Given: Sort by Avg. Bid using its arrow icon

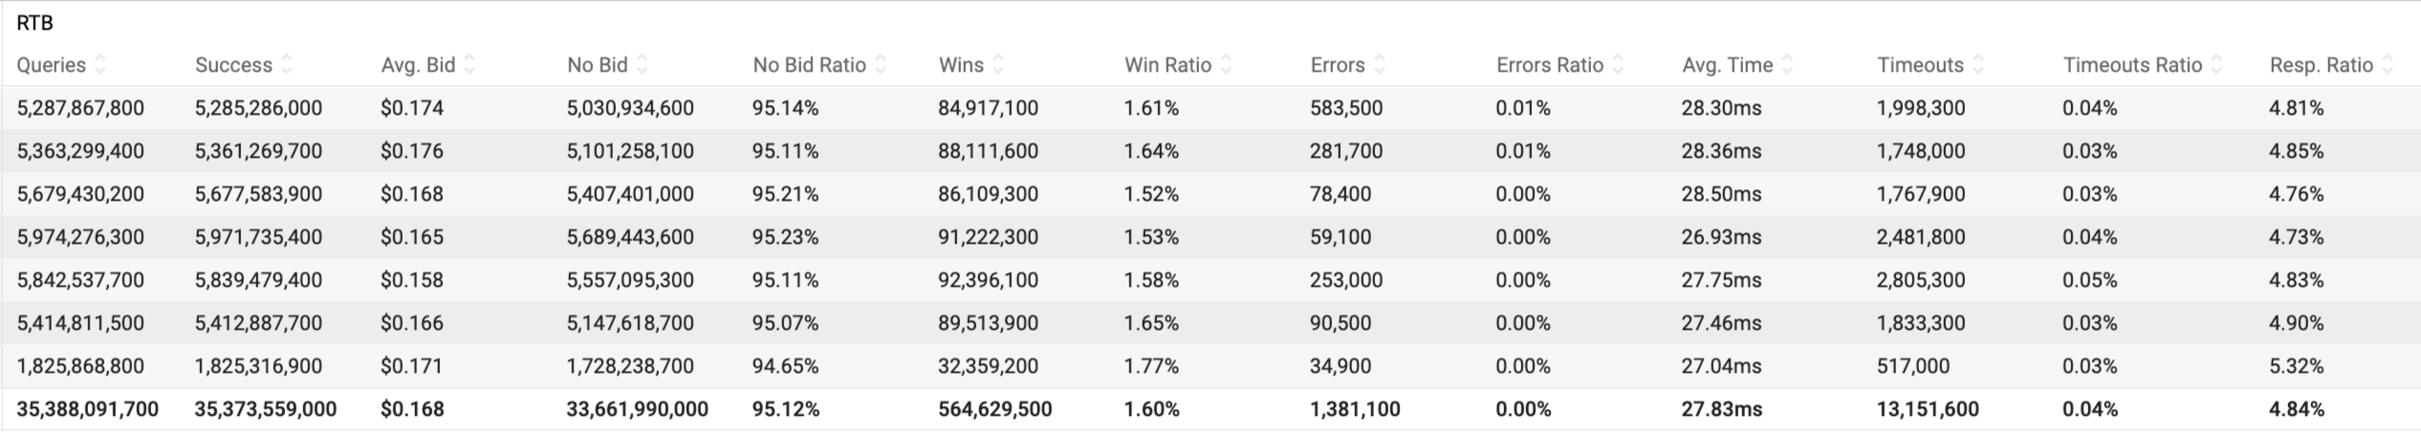Looking at the screenshot, I should (469, 65).
